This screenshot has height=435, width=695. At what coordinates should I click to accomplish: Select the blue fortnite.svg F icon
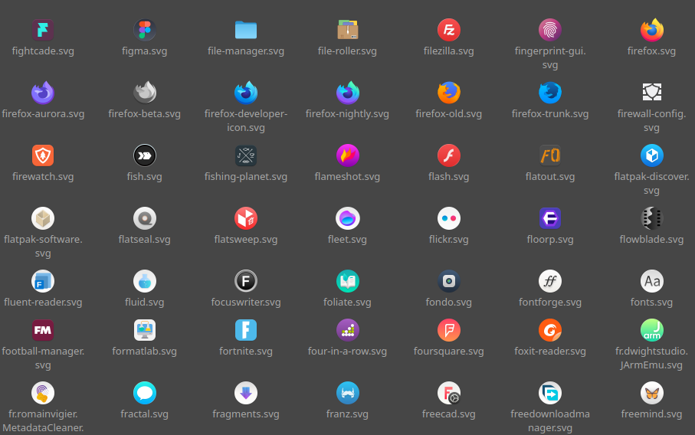pos(246,330)
